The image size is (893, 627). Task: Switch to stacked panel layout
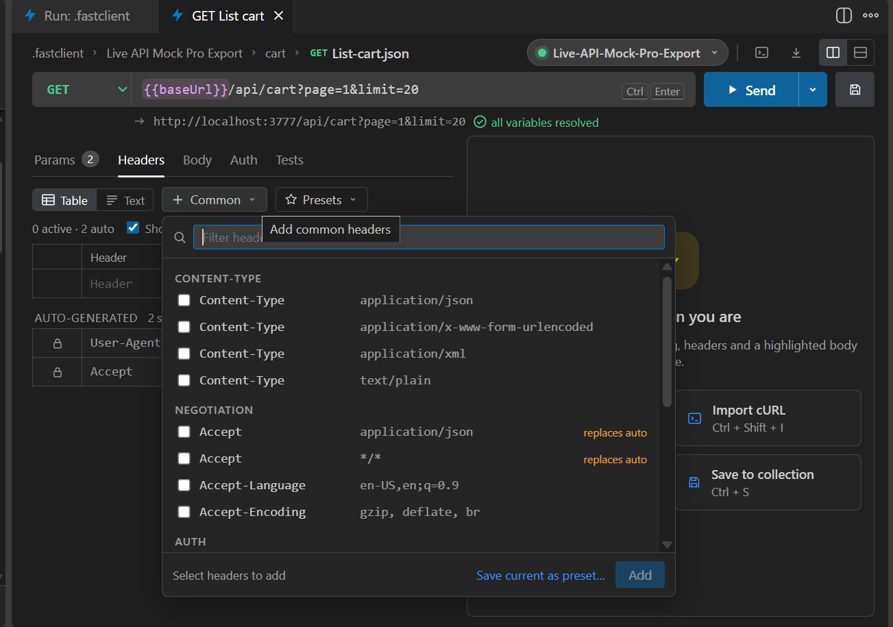[861, 53]
